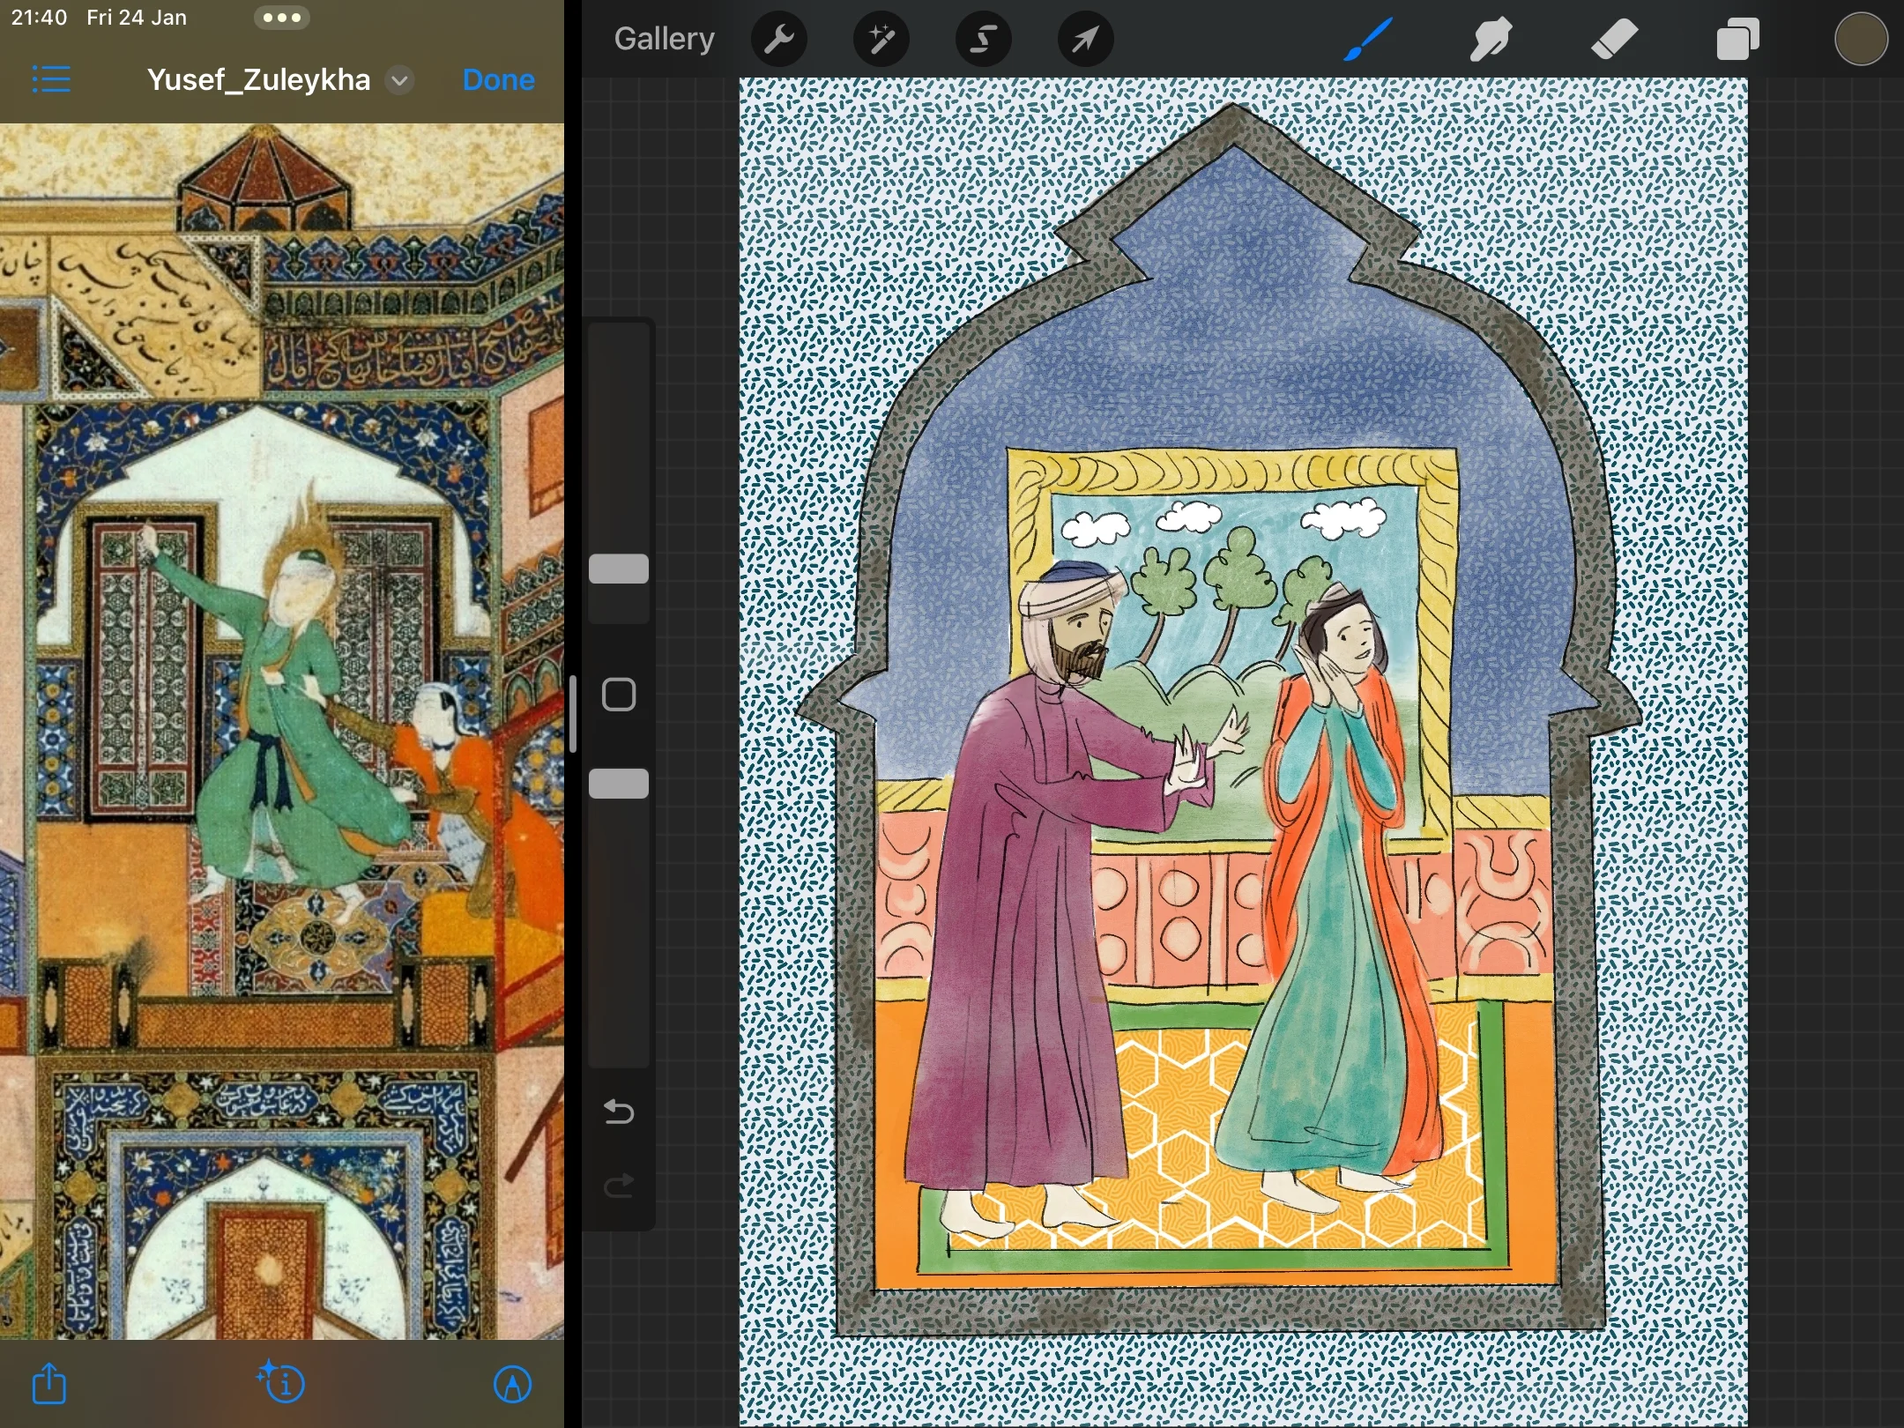
Task: Open the multitasking three-dots menu
Action: (281, 18)
